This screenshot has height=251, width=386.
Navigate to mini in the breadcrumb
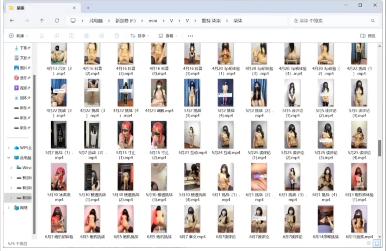click(153, 21)
